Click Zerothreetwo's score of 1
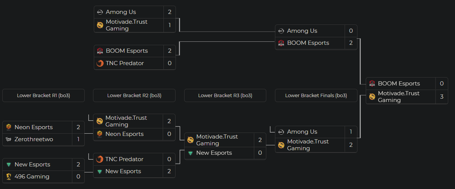The width and height of the screenshot is (455, 189). (78, 140)
